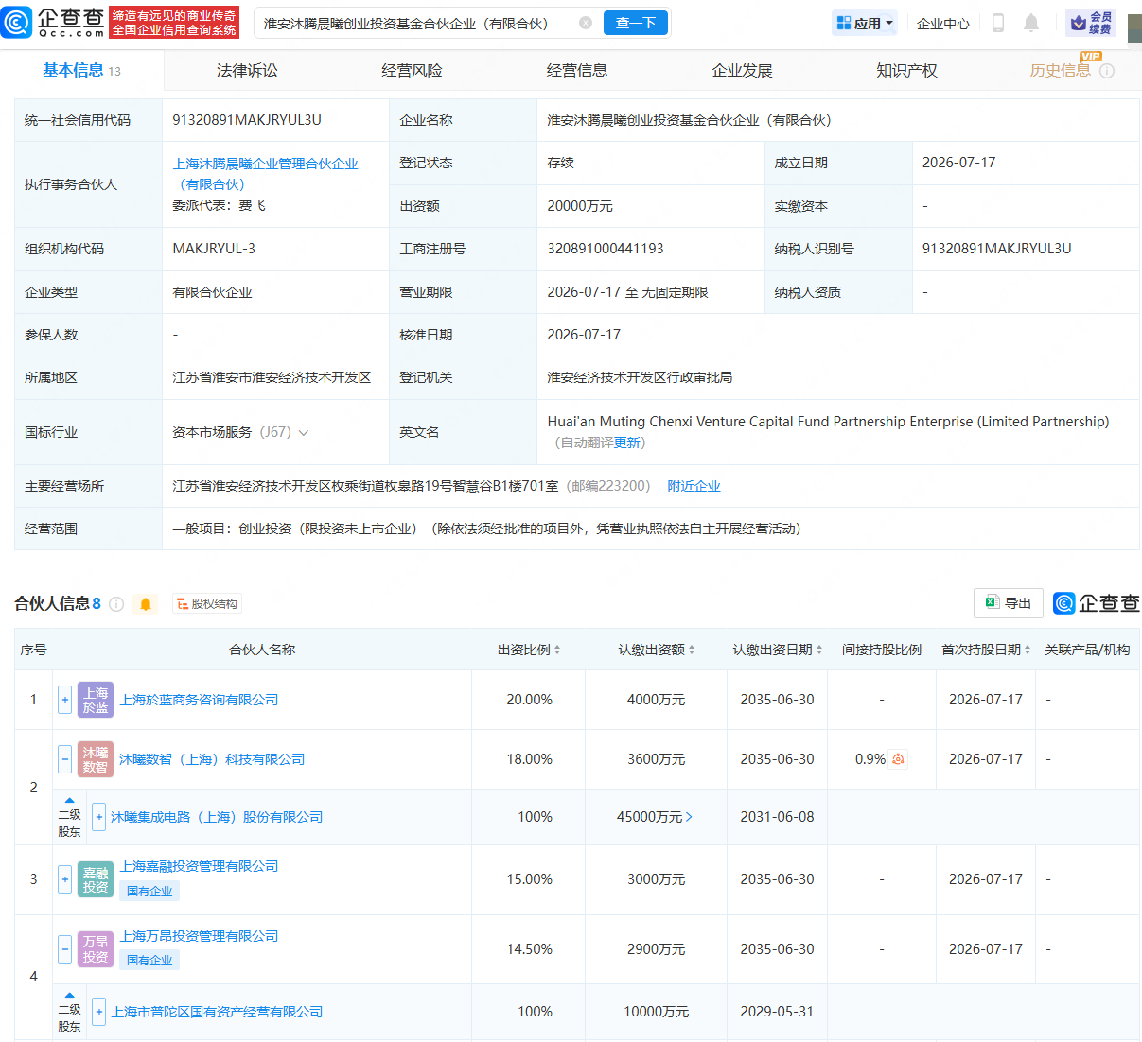
Task: Click the 沐曦数智 company logo tile
Action: [x=96, y=759]
